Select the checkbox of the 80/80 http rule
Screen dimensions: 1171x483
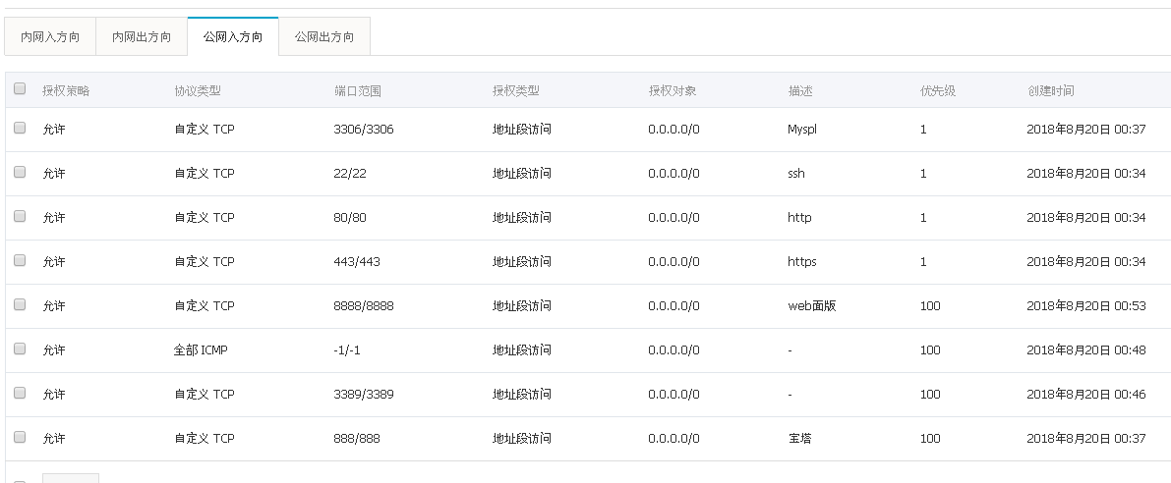tap(20, 216)
